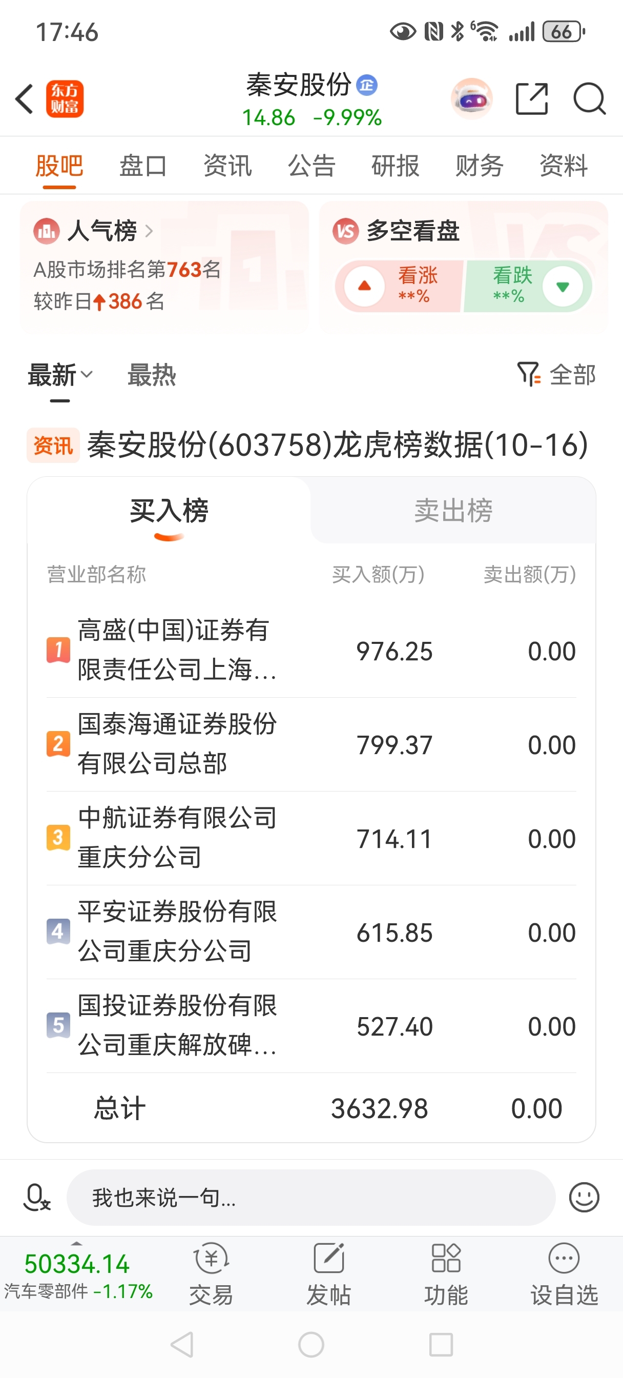Viewport: 623px width, 1378px height.
Task: Open the 龙虎榜数据 news headline
Action: (337, 444)
